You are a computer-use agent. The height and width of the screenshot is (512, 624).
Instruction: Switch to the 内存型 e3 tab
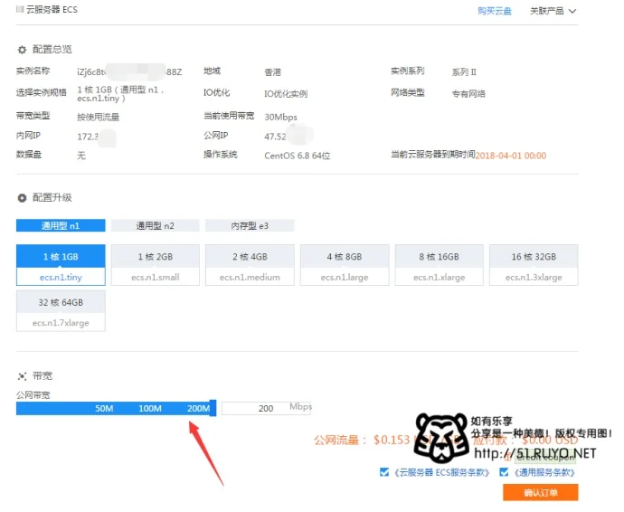[x=250, y=226]
